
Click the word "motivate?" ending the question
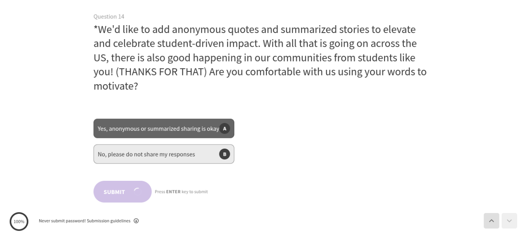(x=115, y=86)
